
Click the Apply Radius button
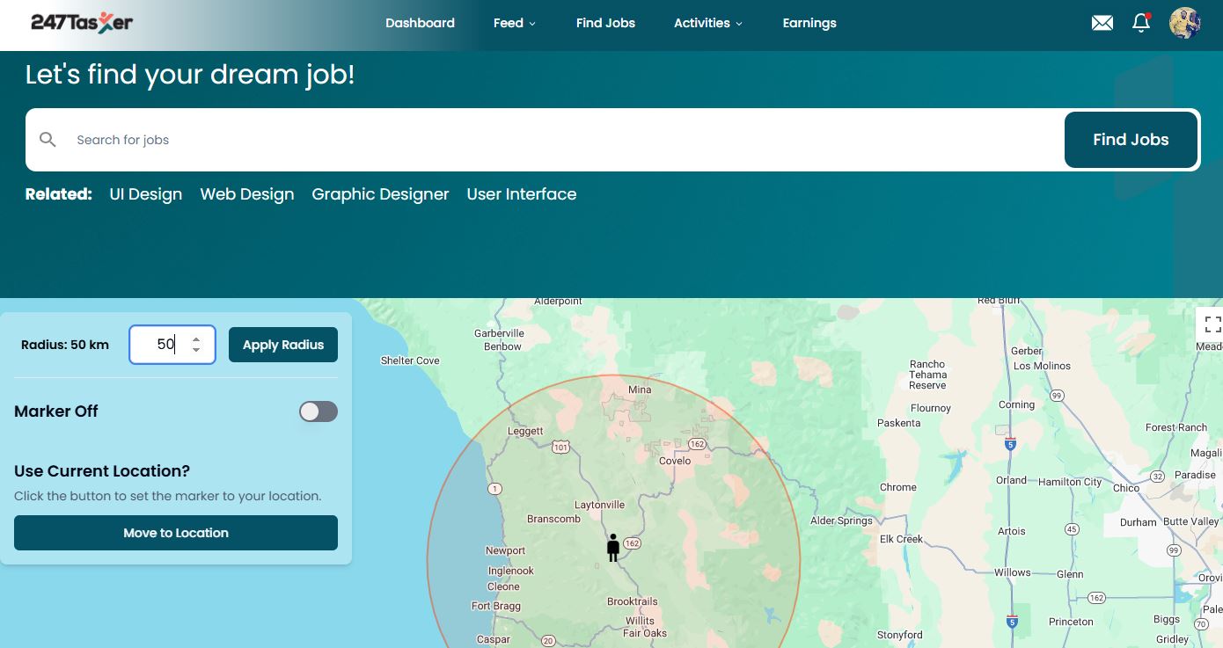click(x=283, y=345)
